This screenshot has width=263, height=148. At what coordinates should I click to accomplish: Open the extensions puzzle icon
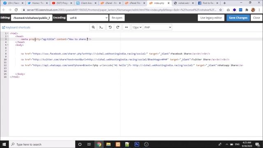247,10
